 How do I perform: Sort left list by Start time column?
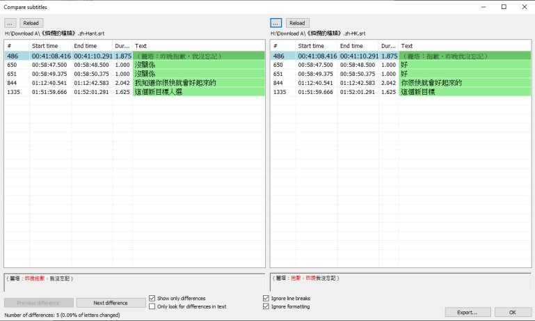point(51,46)
